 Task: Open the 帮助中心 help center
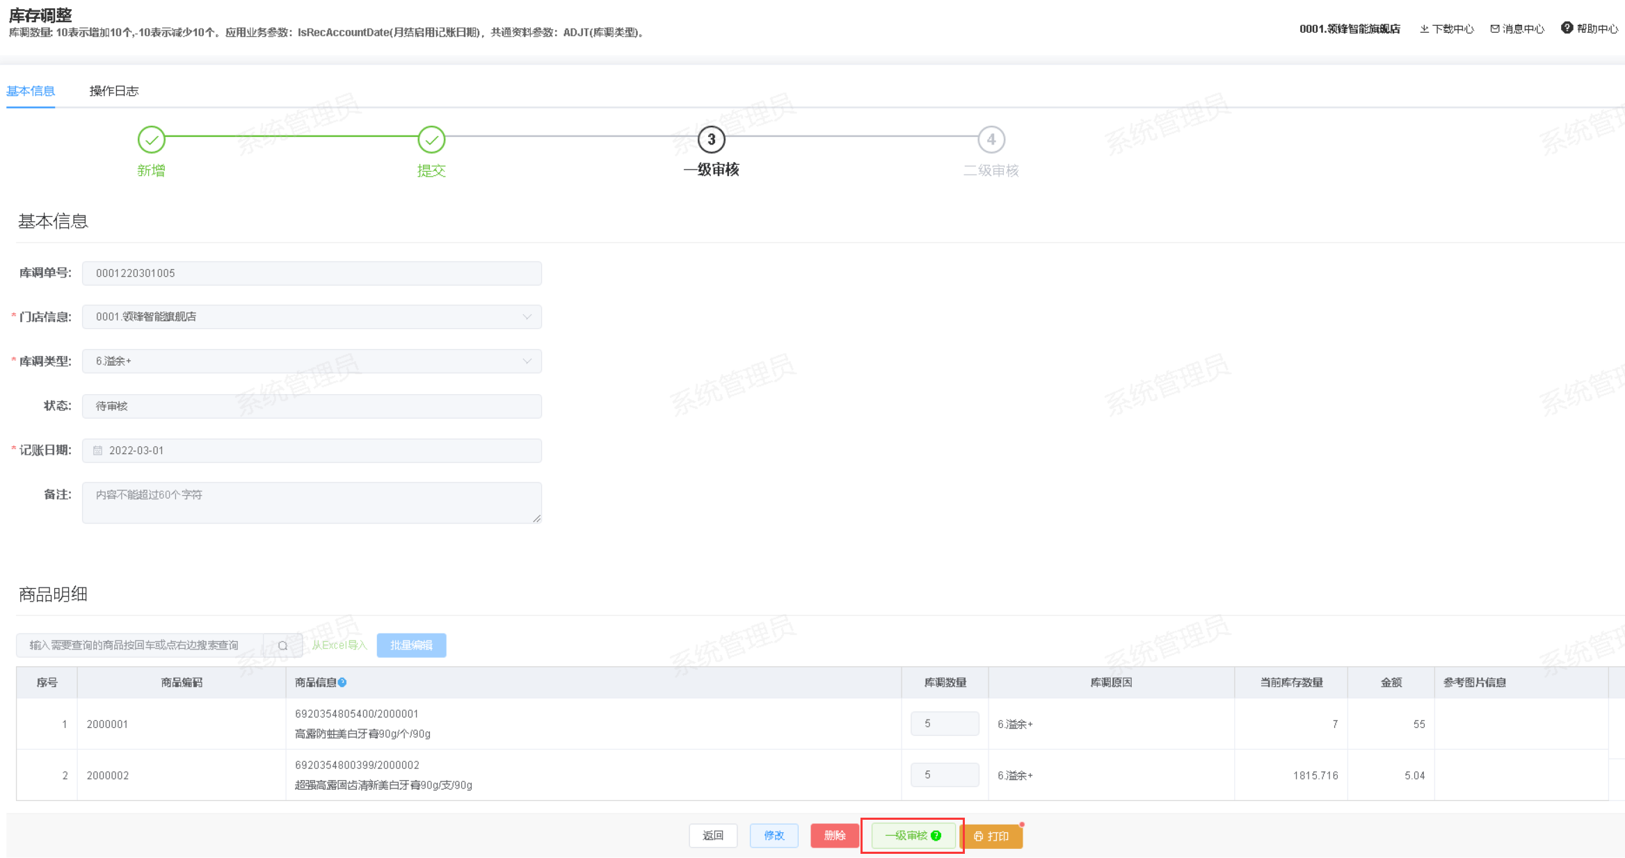[x=1590, y=29]
